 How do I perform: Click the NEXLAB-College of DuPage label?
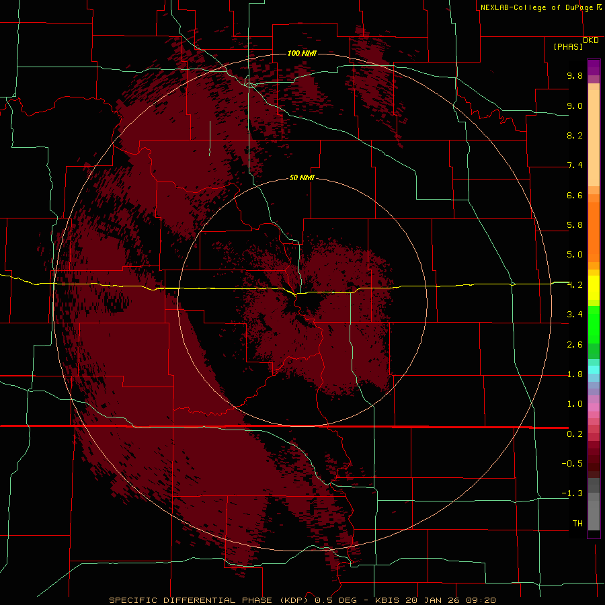coord(537,7)
